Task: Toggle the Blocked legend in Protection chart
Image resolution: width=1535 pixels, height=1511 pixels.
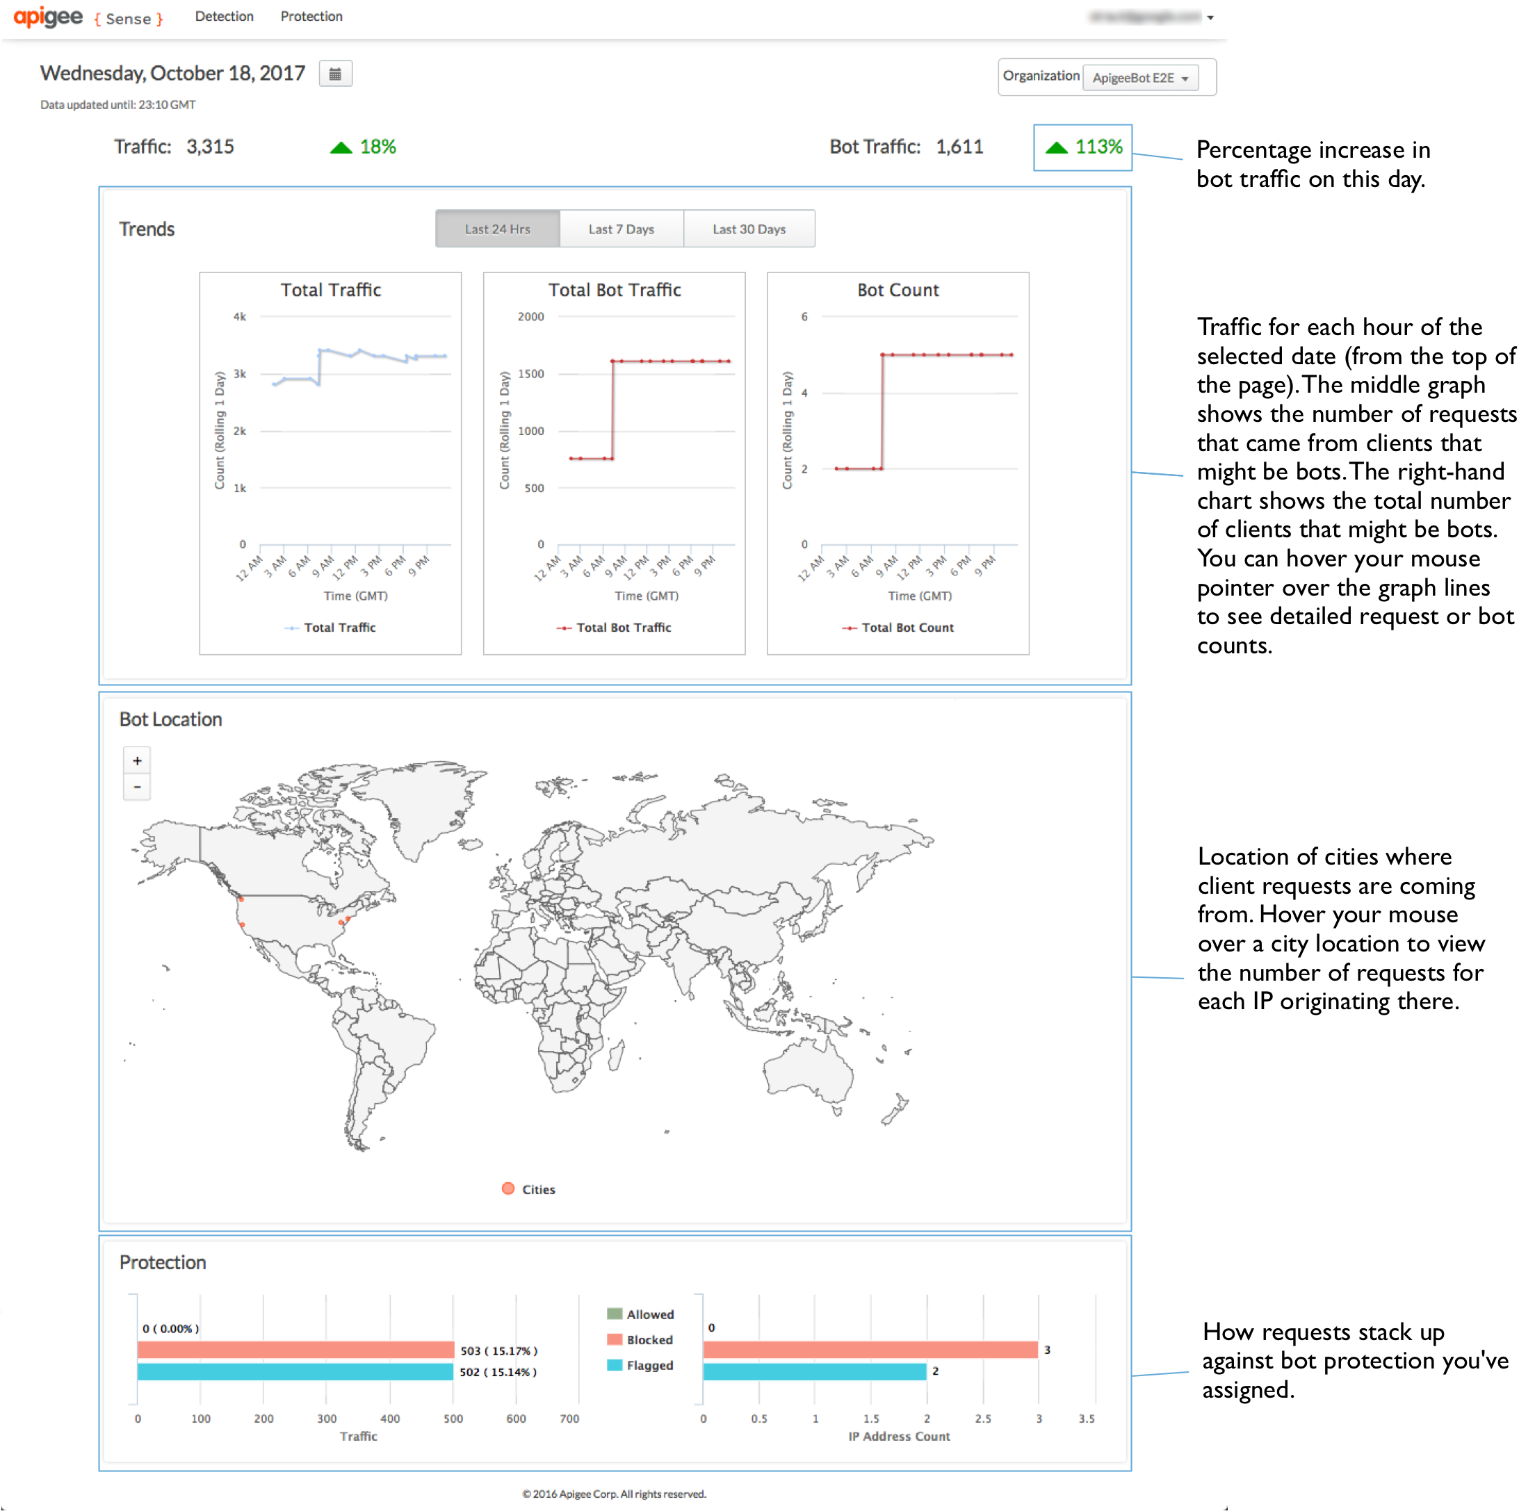Action: click(x=640, y=1339)
